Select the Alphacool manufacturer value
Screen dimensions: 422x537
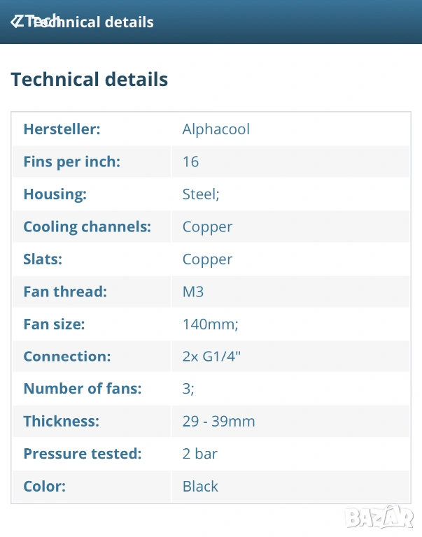(216, 129)
